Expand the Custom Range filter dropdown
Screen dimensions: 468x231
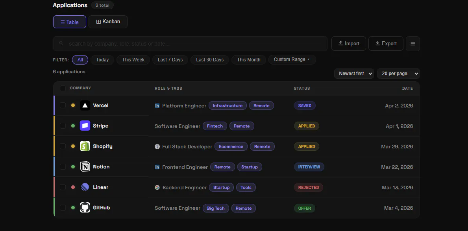pos(292,59)
